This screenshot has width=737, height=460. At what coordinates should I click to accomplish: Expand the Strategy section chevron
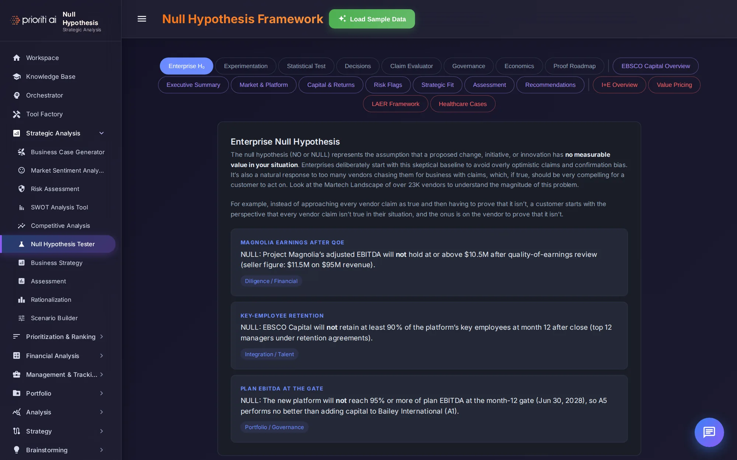point(102,431)
